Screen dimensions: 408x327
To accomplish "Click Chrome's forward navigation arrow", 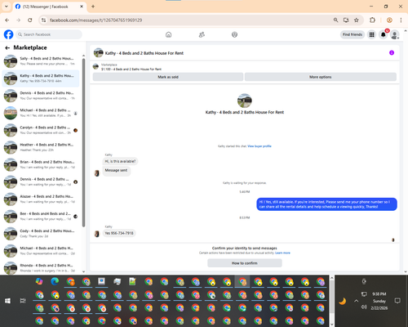I will click(18, 20).
